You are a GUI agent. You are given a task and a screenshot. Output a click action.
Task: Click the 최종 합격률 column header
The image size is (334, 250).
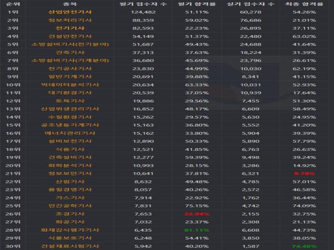(304, 4)
